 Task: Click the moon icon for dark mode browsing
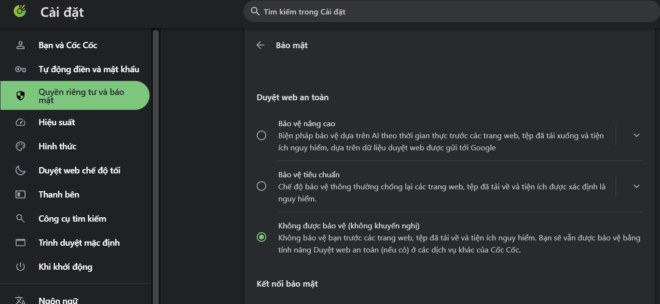(x=20, y=171)
